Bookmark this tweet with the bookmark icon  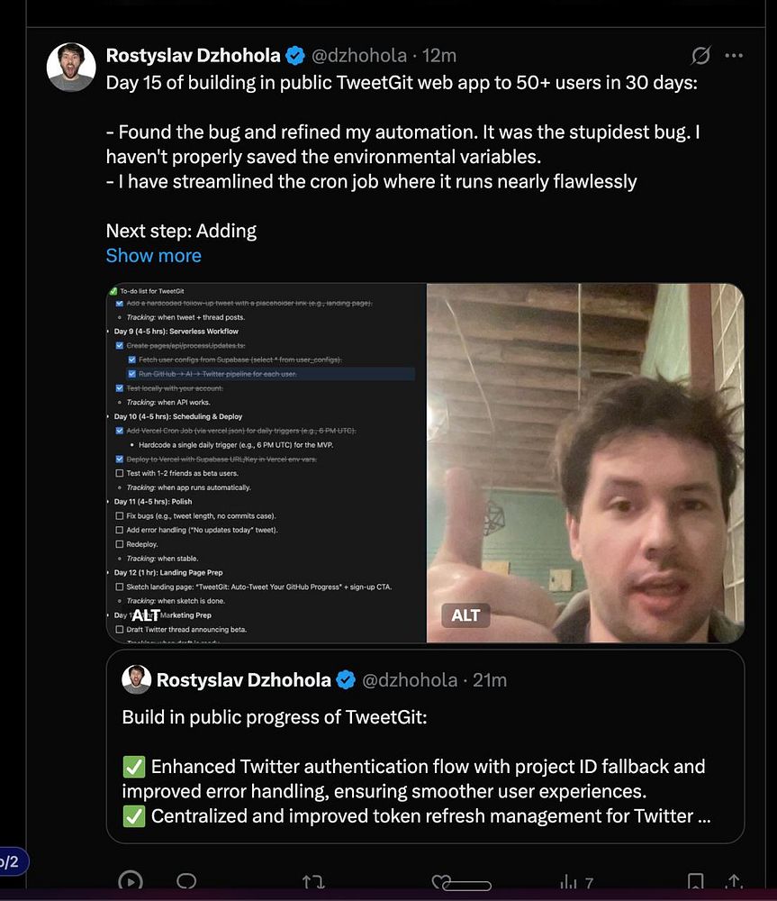695,882
